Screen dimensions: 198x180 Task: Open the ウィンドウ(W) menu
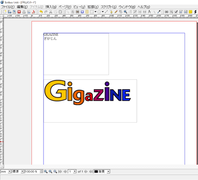pos(127,7)
